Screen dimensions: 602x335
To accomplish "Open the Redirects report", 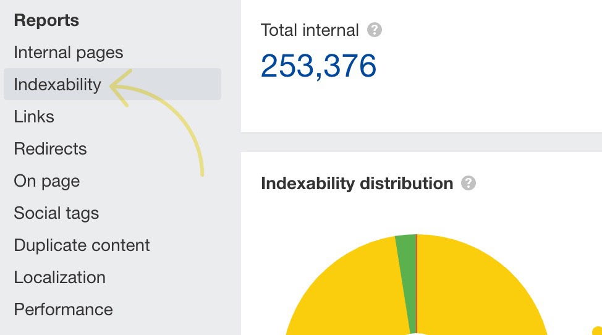I will pos(50,149).
